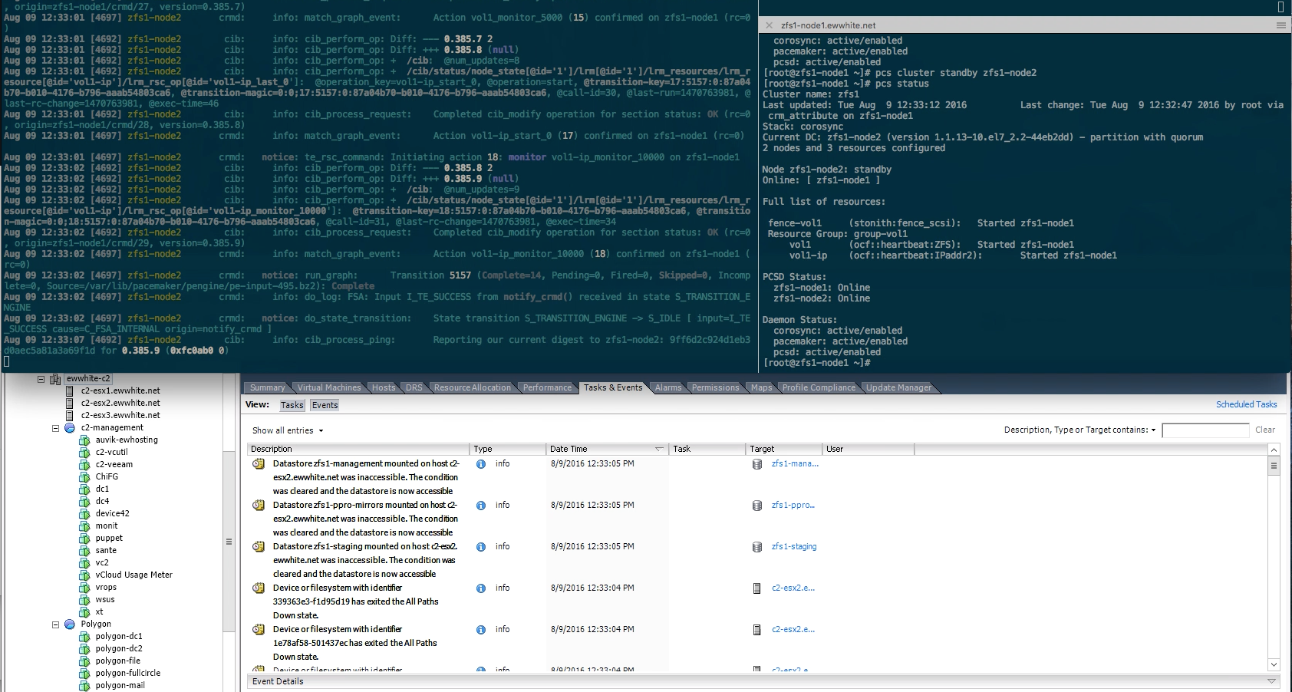
Task: Open the zfs1-staging target link
Action: coord(794,546)
